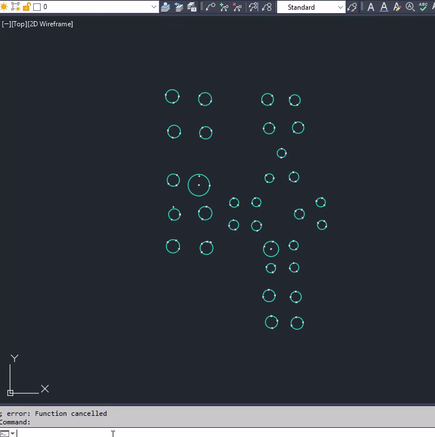Click the Remove Leader tool
This screenshot has height=437, width=435.
point(238,7)
